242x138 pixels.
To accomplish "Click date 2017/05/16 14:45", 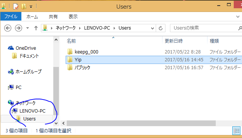I will coord(184,60).
